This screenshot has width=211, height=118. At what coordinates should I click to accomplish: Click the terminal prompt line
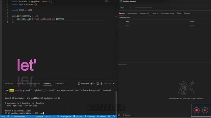click(x=24, y=113)
